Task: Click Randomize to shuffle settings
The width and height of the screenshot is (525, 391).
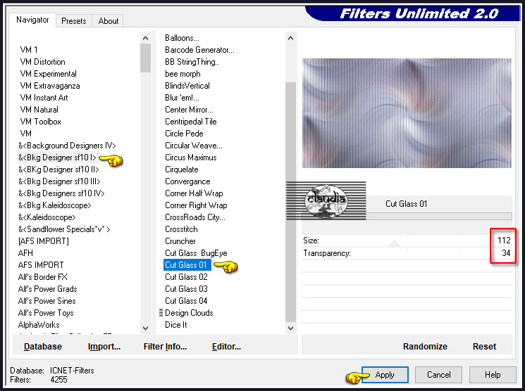Action: point(425,347)
